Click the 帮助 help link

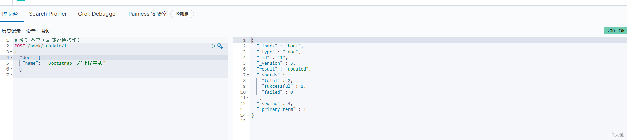pos(46,31)
